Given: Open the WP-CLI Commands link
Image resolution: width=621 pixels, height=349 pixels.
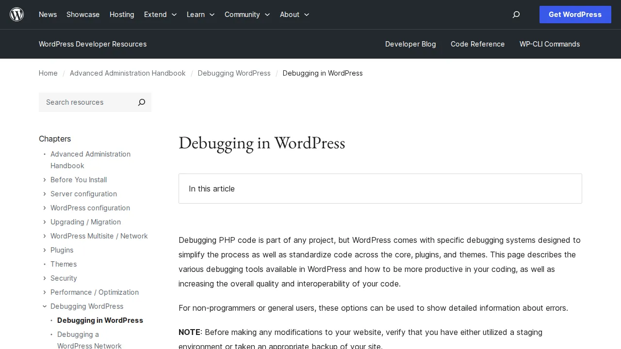Looking at the screenshot, I should (x=550, y=44).
